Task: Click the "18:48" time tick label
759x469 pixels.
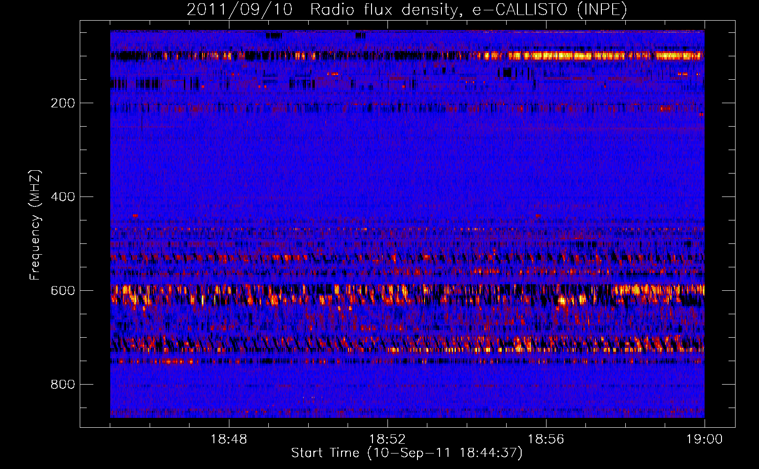Action: point(229,439)
